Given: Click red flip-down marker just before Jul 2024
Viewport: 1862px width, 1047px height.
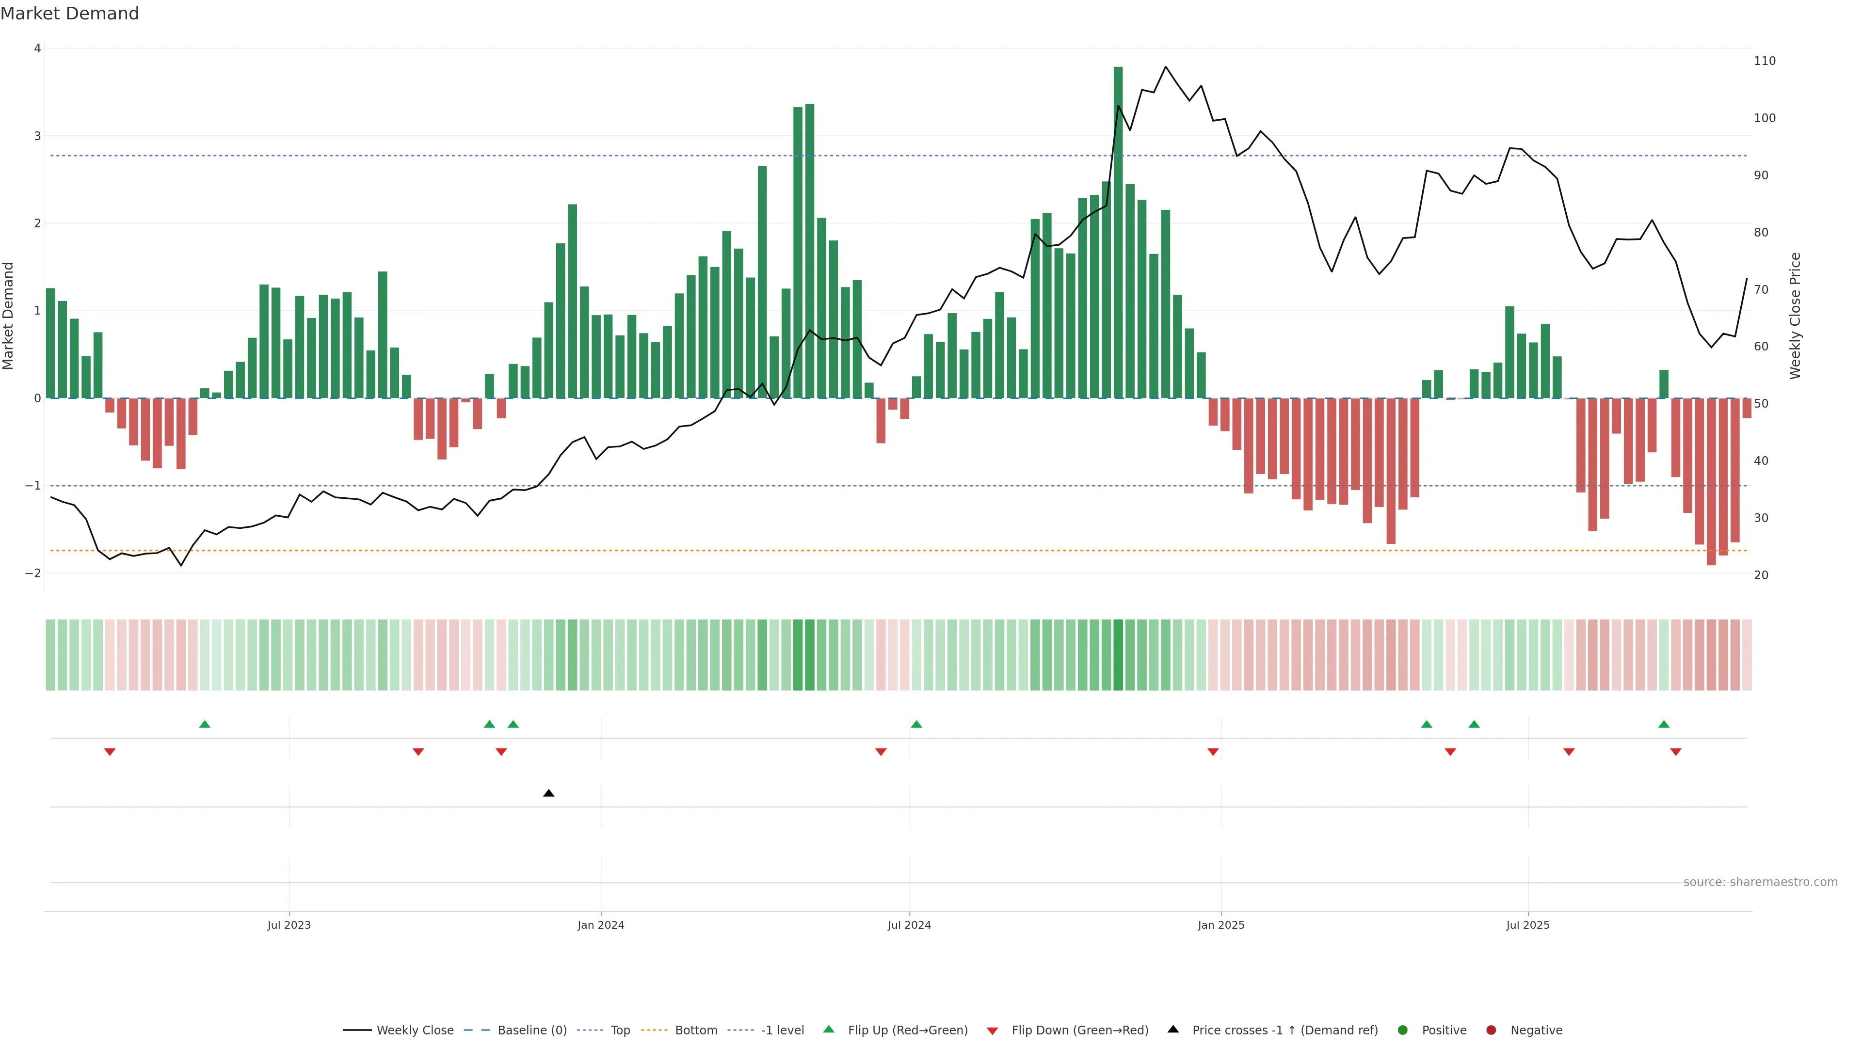Looking at the screenshot, I should coord(881,752).
